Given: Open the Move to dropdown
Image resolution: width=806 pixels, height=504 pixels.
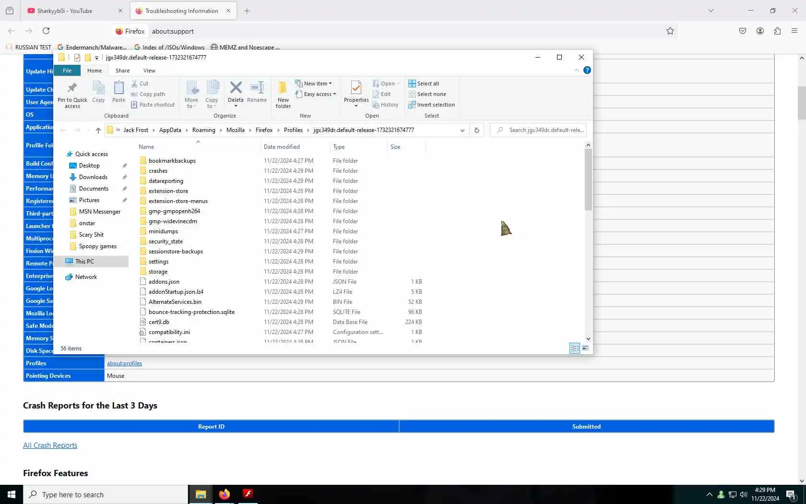Looking at the screenshot, I should (x=191, y=95).
